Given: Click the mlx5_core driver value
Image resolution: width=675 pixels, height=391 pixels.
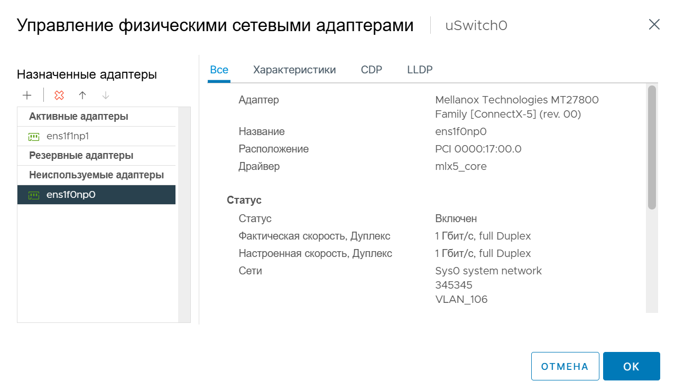Looking at the screenshot, I should (461, 167).
